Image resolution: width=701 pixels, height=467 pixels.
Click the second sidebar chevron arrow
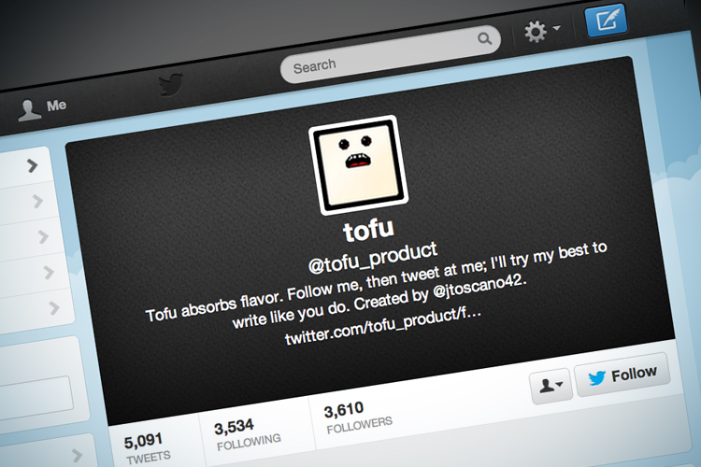38,201
